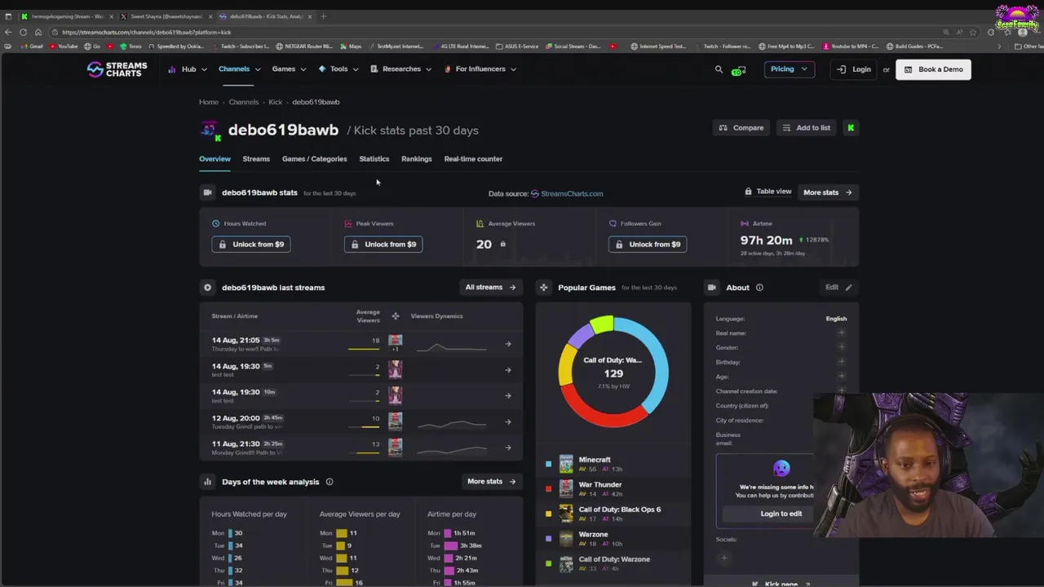Open the Maps bookmark
This screenshot has height=587, width=1044.
pyautogui.click(x=351, y=46)
